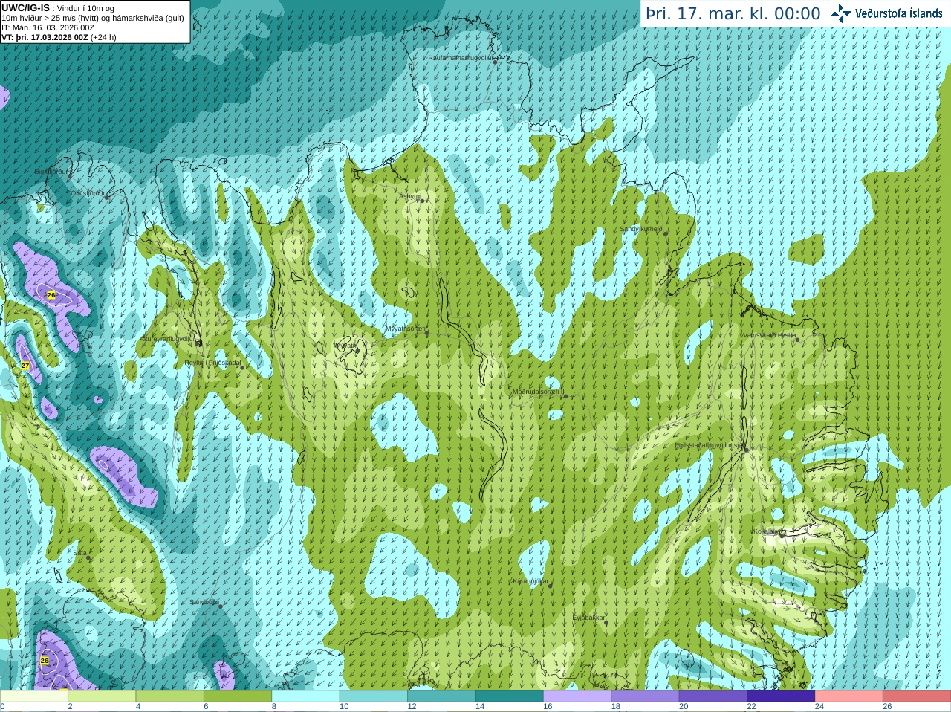
Task: Click the 'Þri. 17. mar. kl. 00:00' timestamp
Action: click(733, 13)
